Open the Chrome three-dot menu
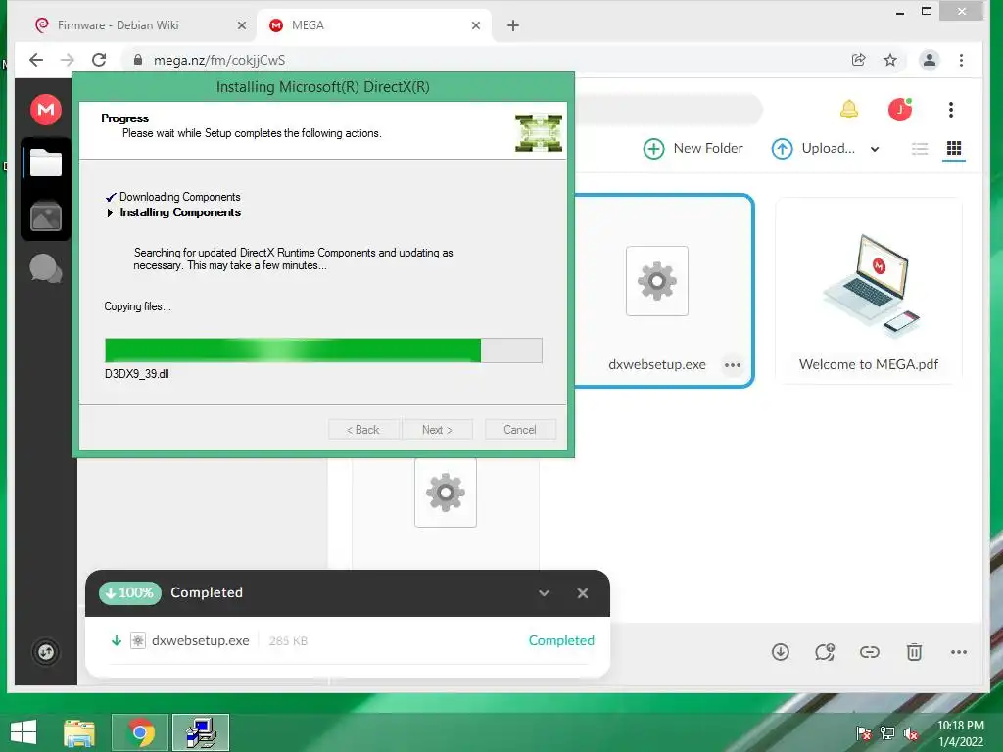Screen dimensions: 1003x752 [962, 60]
